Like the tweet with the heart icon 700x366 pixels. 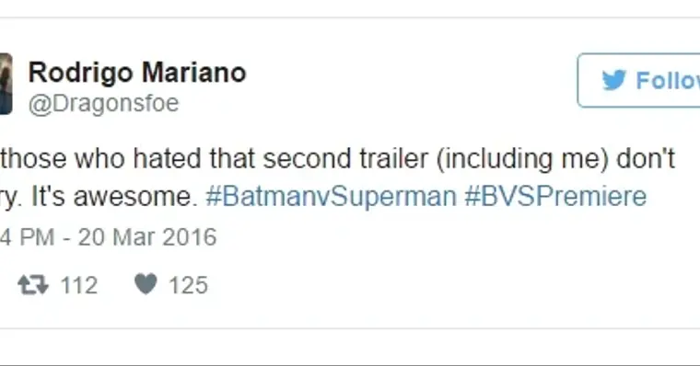146,284
